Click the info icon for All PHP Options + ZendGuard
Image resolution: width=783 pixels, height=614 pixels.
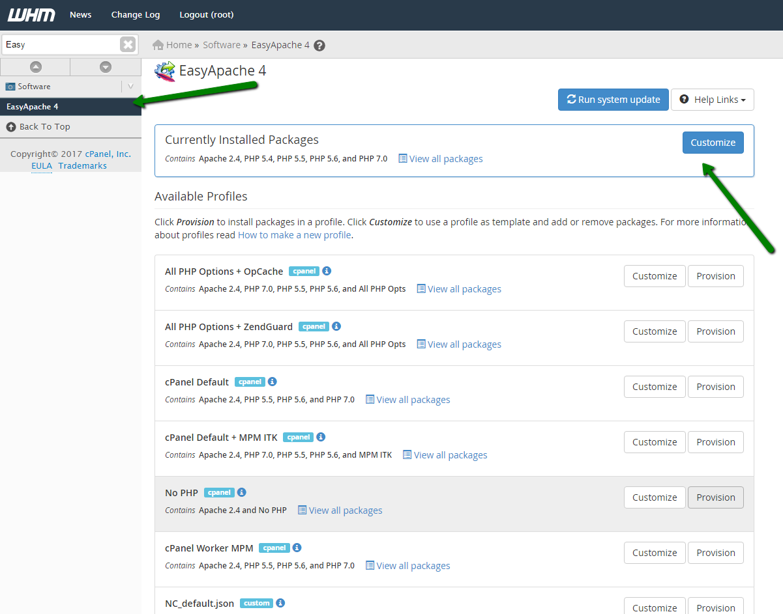(x=336, y=326)
